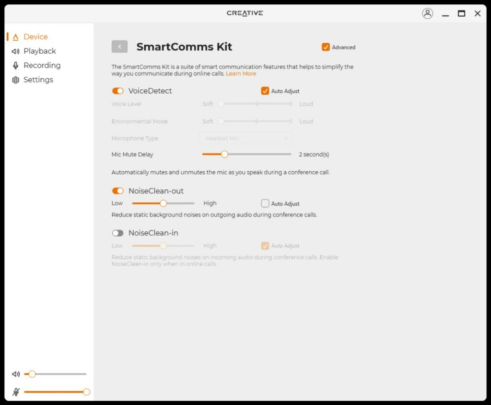The width and height of the screenshot is (491, 405).
Task: Click the Settings gear icon in sidebar
Action: pos(15,80)
